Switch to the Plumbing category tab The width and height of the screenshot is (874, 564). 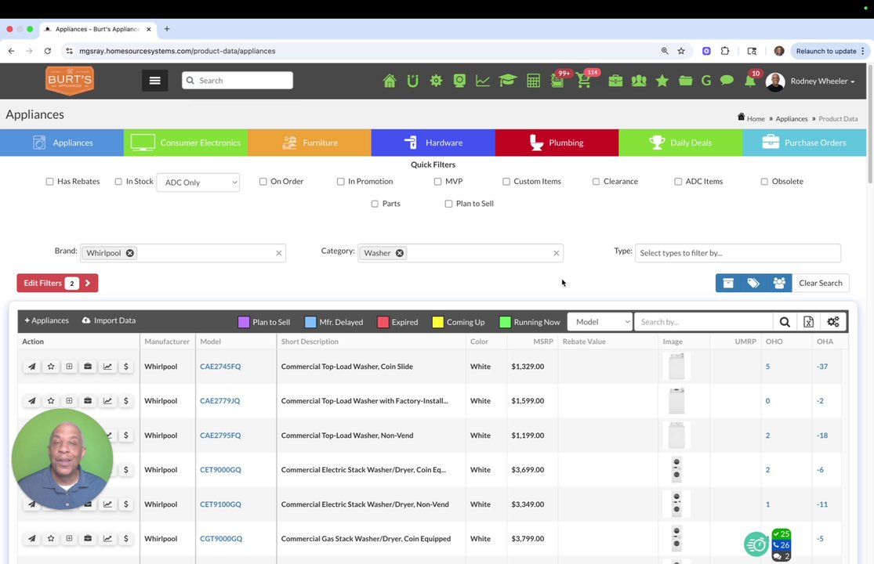557,143
